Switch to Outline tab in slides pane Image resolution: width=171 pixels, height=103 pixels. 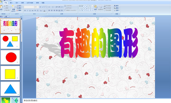click(6, 17)
